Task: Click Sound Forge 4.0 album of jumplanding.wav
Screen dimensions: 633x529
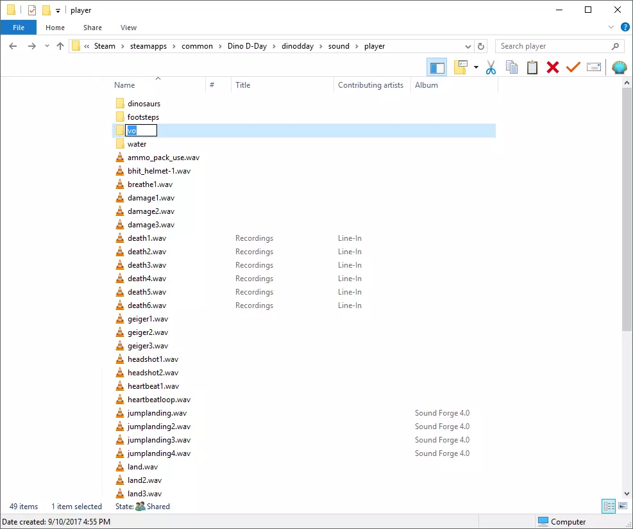Action: coord(442,413)
